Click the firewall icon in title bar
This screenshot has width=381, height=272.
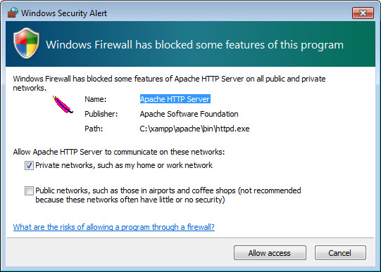tap(13, 13)
